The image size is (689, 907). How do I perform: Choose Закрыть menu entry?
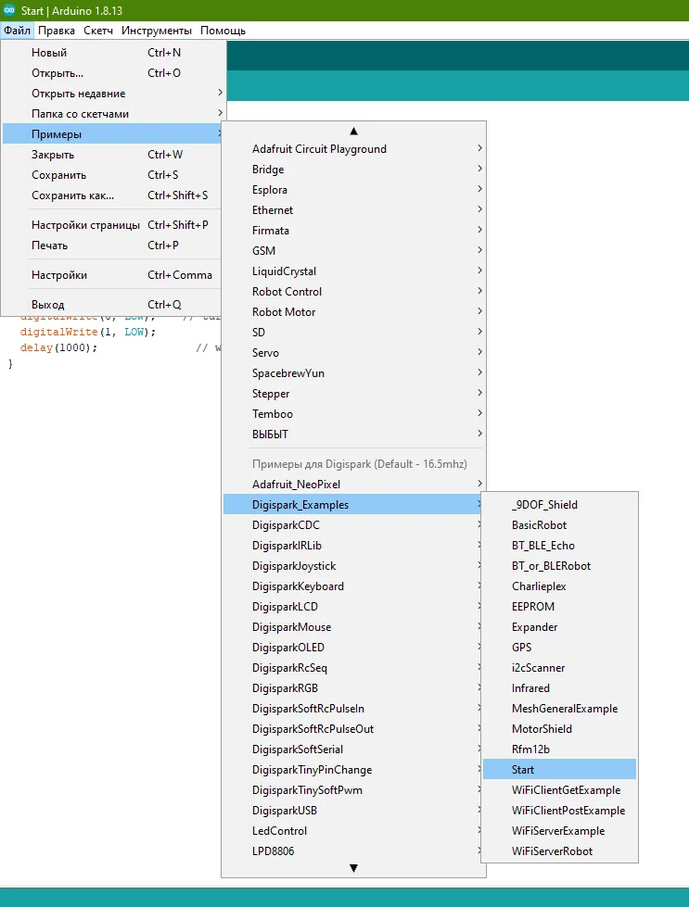(113, 155)
